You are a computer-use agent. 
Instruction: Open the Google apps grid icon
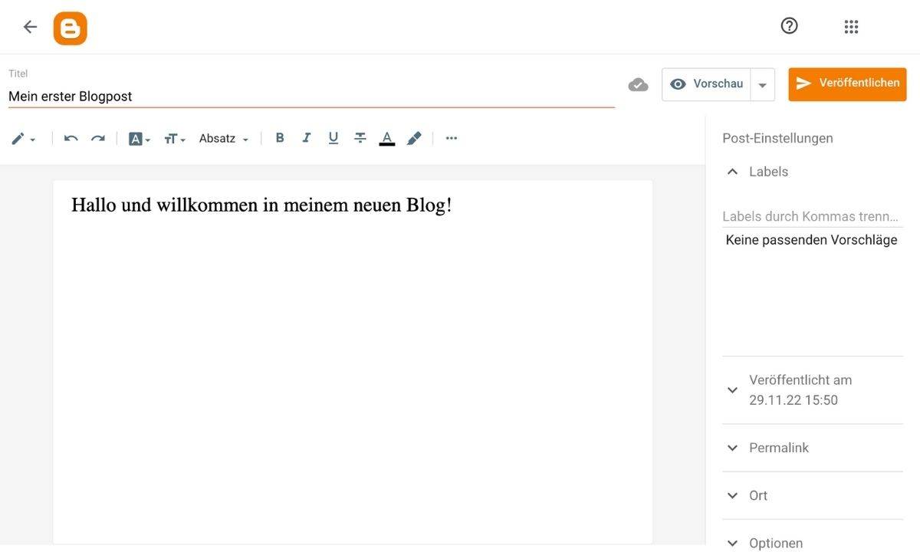click(x=851, y=27)
